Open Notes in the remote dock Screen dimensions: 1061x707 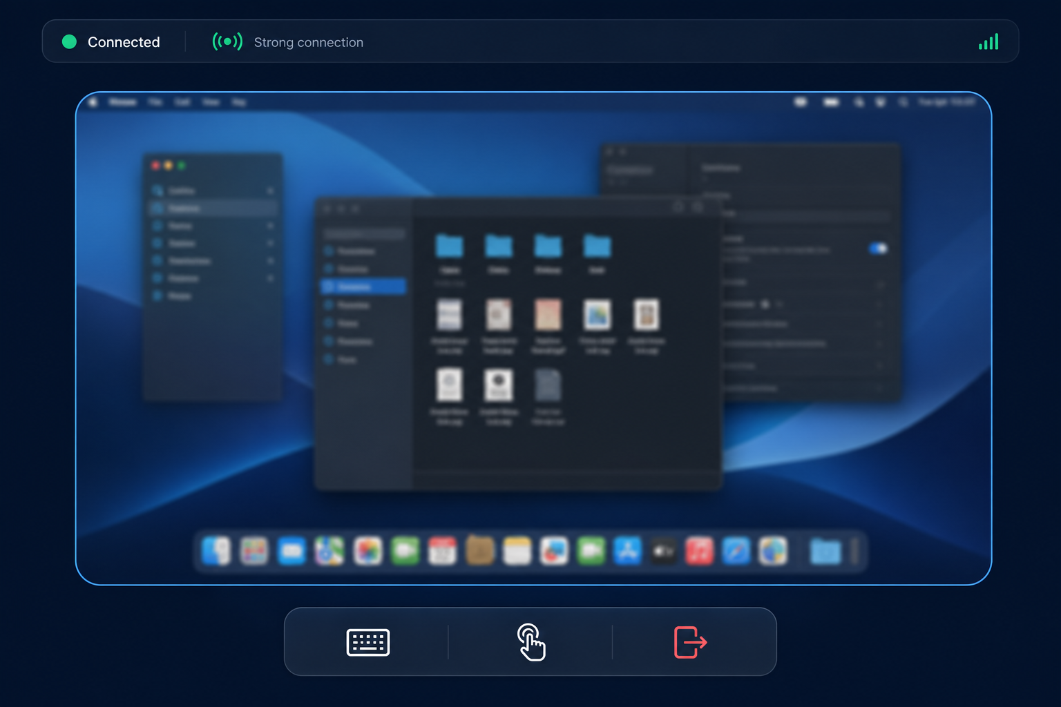[517, 551]
